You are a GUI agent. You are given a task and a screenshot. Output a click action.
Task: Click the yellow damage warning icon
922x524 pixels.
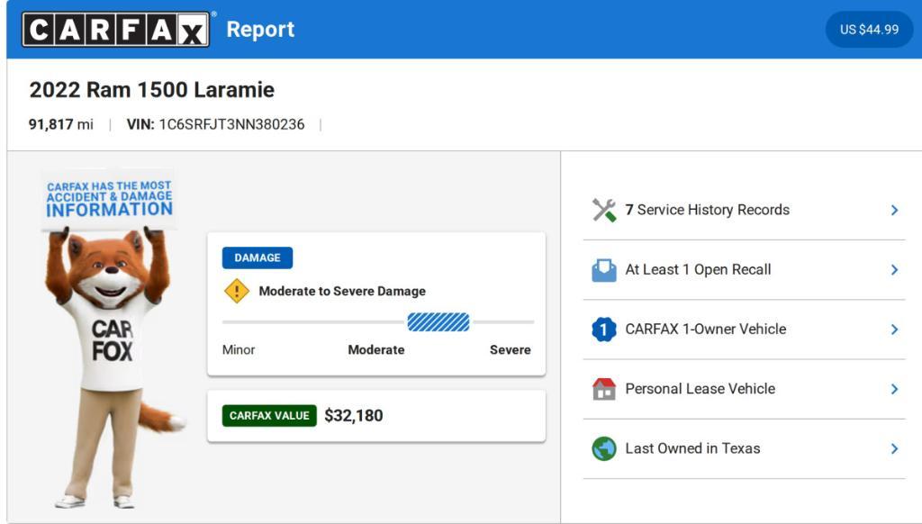pyautogui.click(x=237, y=291)
